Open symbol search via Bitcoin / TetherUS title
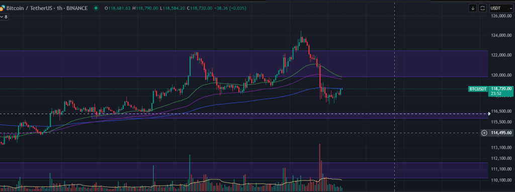The image size is (515, 192). tap(47, 8)
